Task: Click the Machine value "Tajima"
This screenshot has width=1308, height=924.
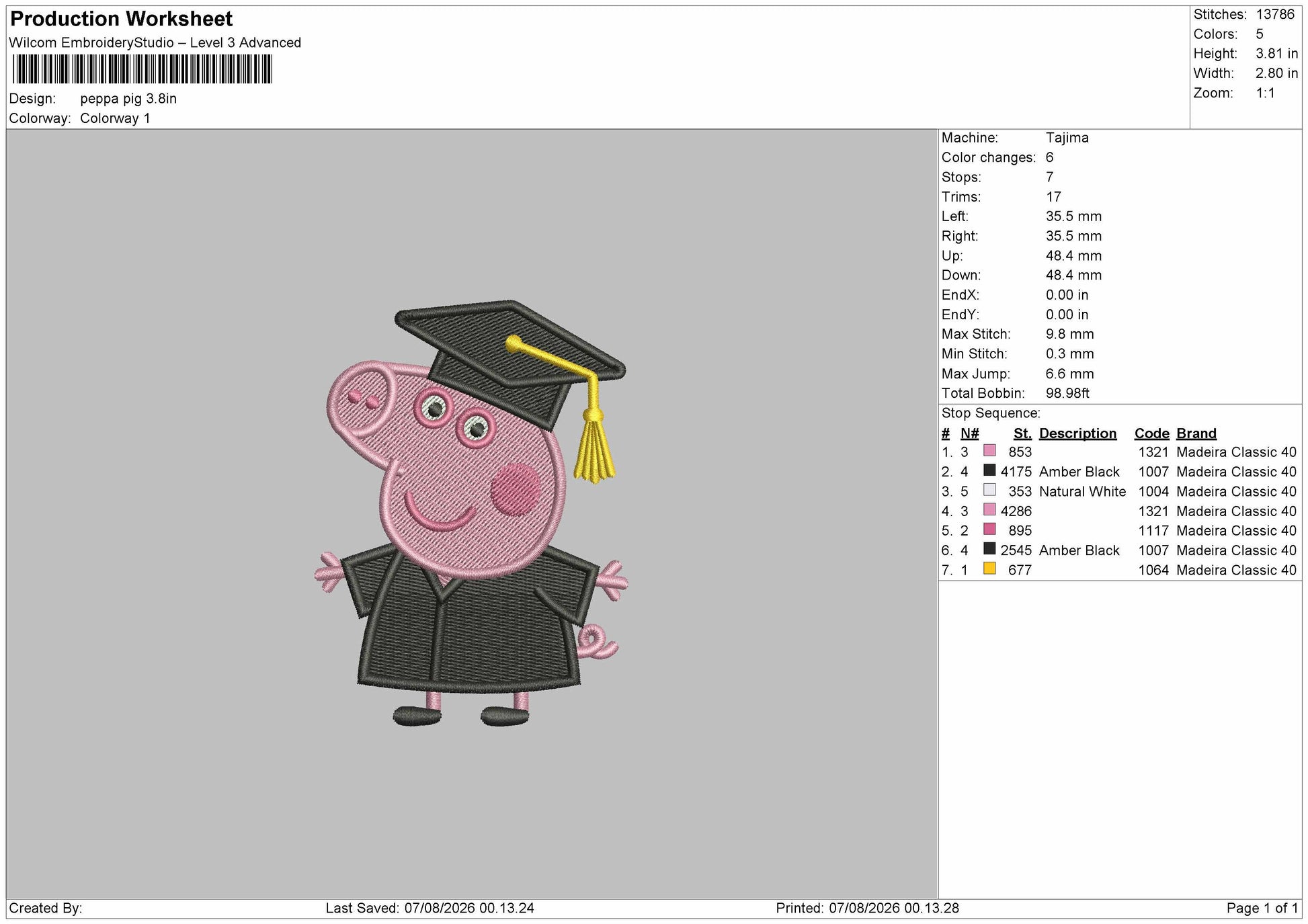Action: 1067,138
